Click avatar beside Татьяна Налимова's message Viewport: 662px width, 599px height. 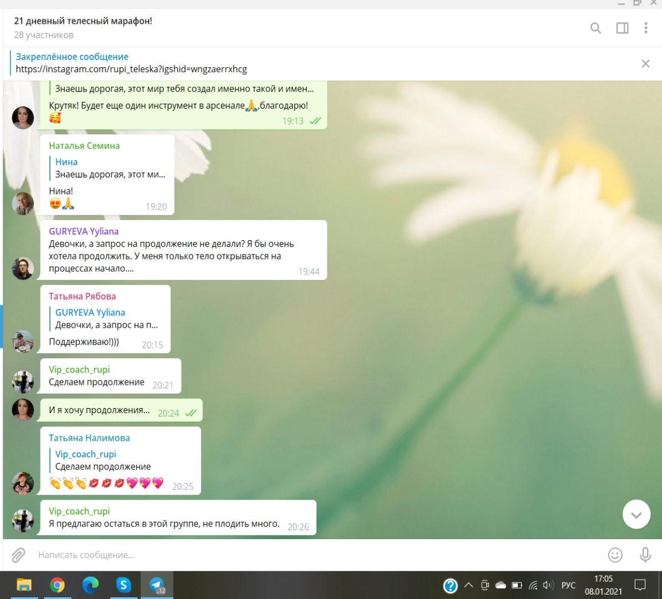23,483
